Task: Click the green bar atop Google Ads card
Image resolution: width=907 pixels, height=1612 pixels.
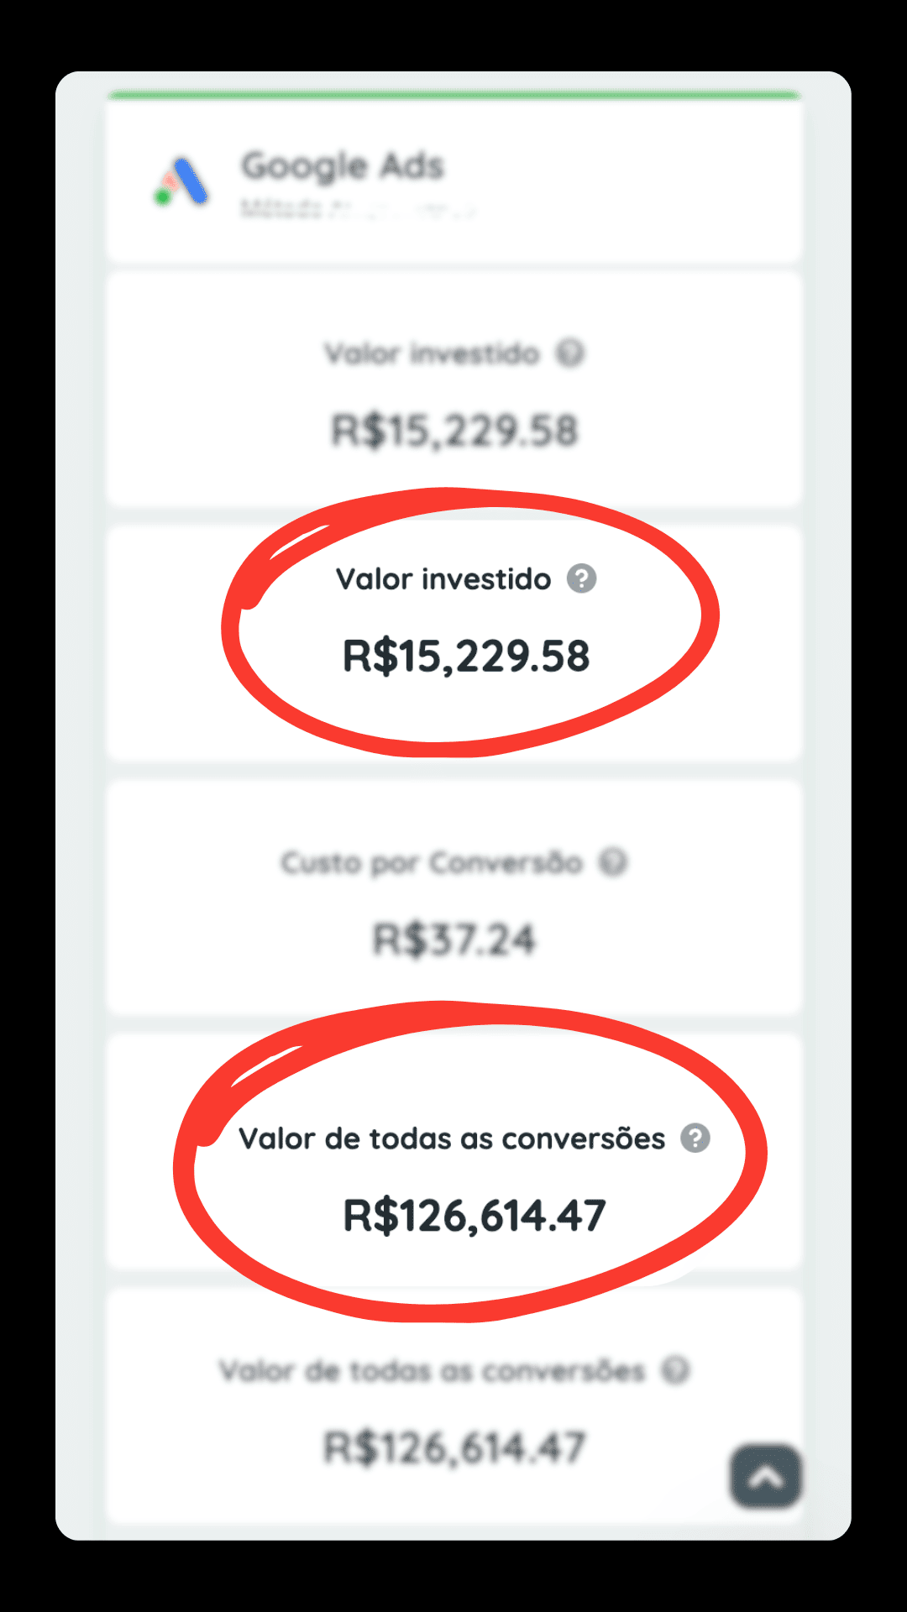Action: click(x=453, y=95)
